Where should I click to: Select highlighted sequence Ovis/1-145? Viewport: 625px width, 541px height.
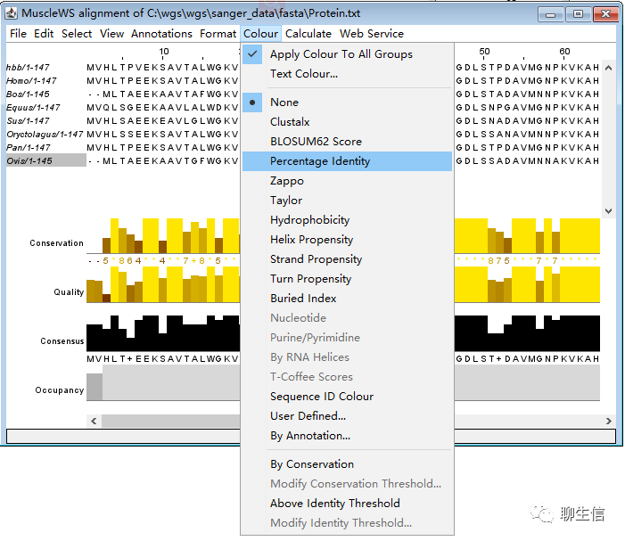click(x=46, y=161)
